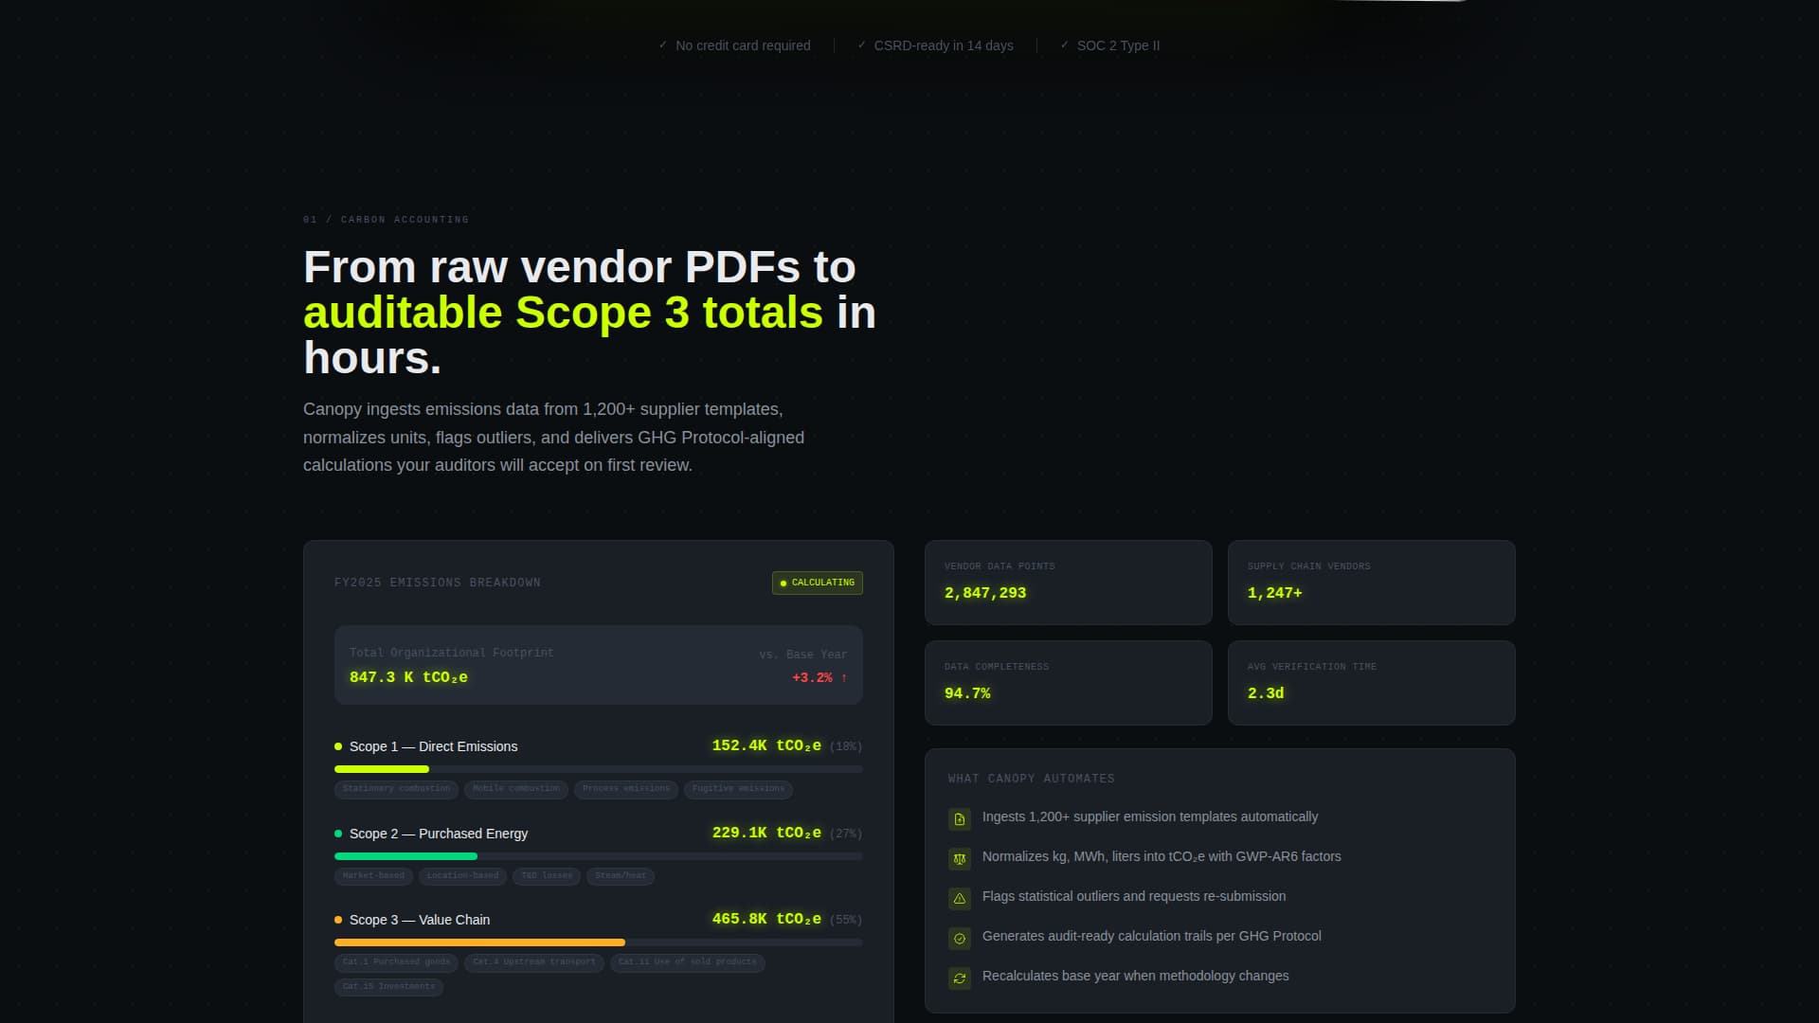Click the "(27%)" Scope 2 percentage

(846, 835)
